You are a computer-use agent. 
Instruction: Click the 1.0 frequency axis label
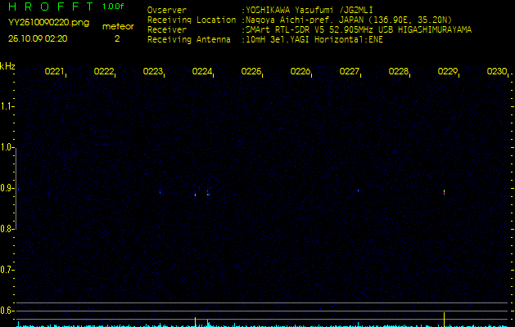pos(7,147)
